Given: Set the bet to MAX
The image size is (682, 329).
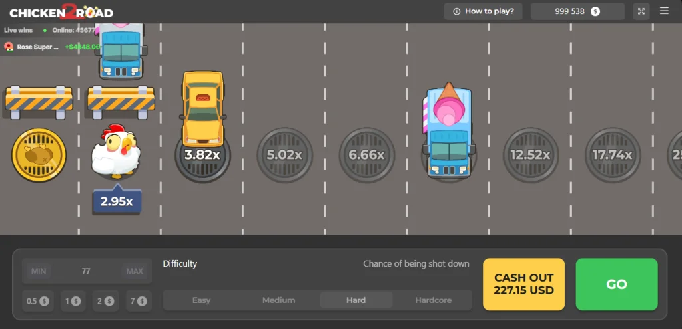Looking at the screenshot, I should point(135,271).
